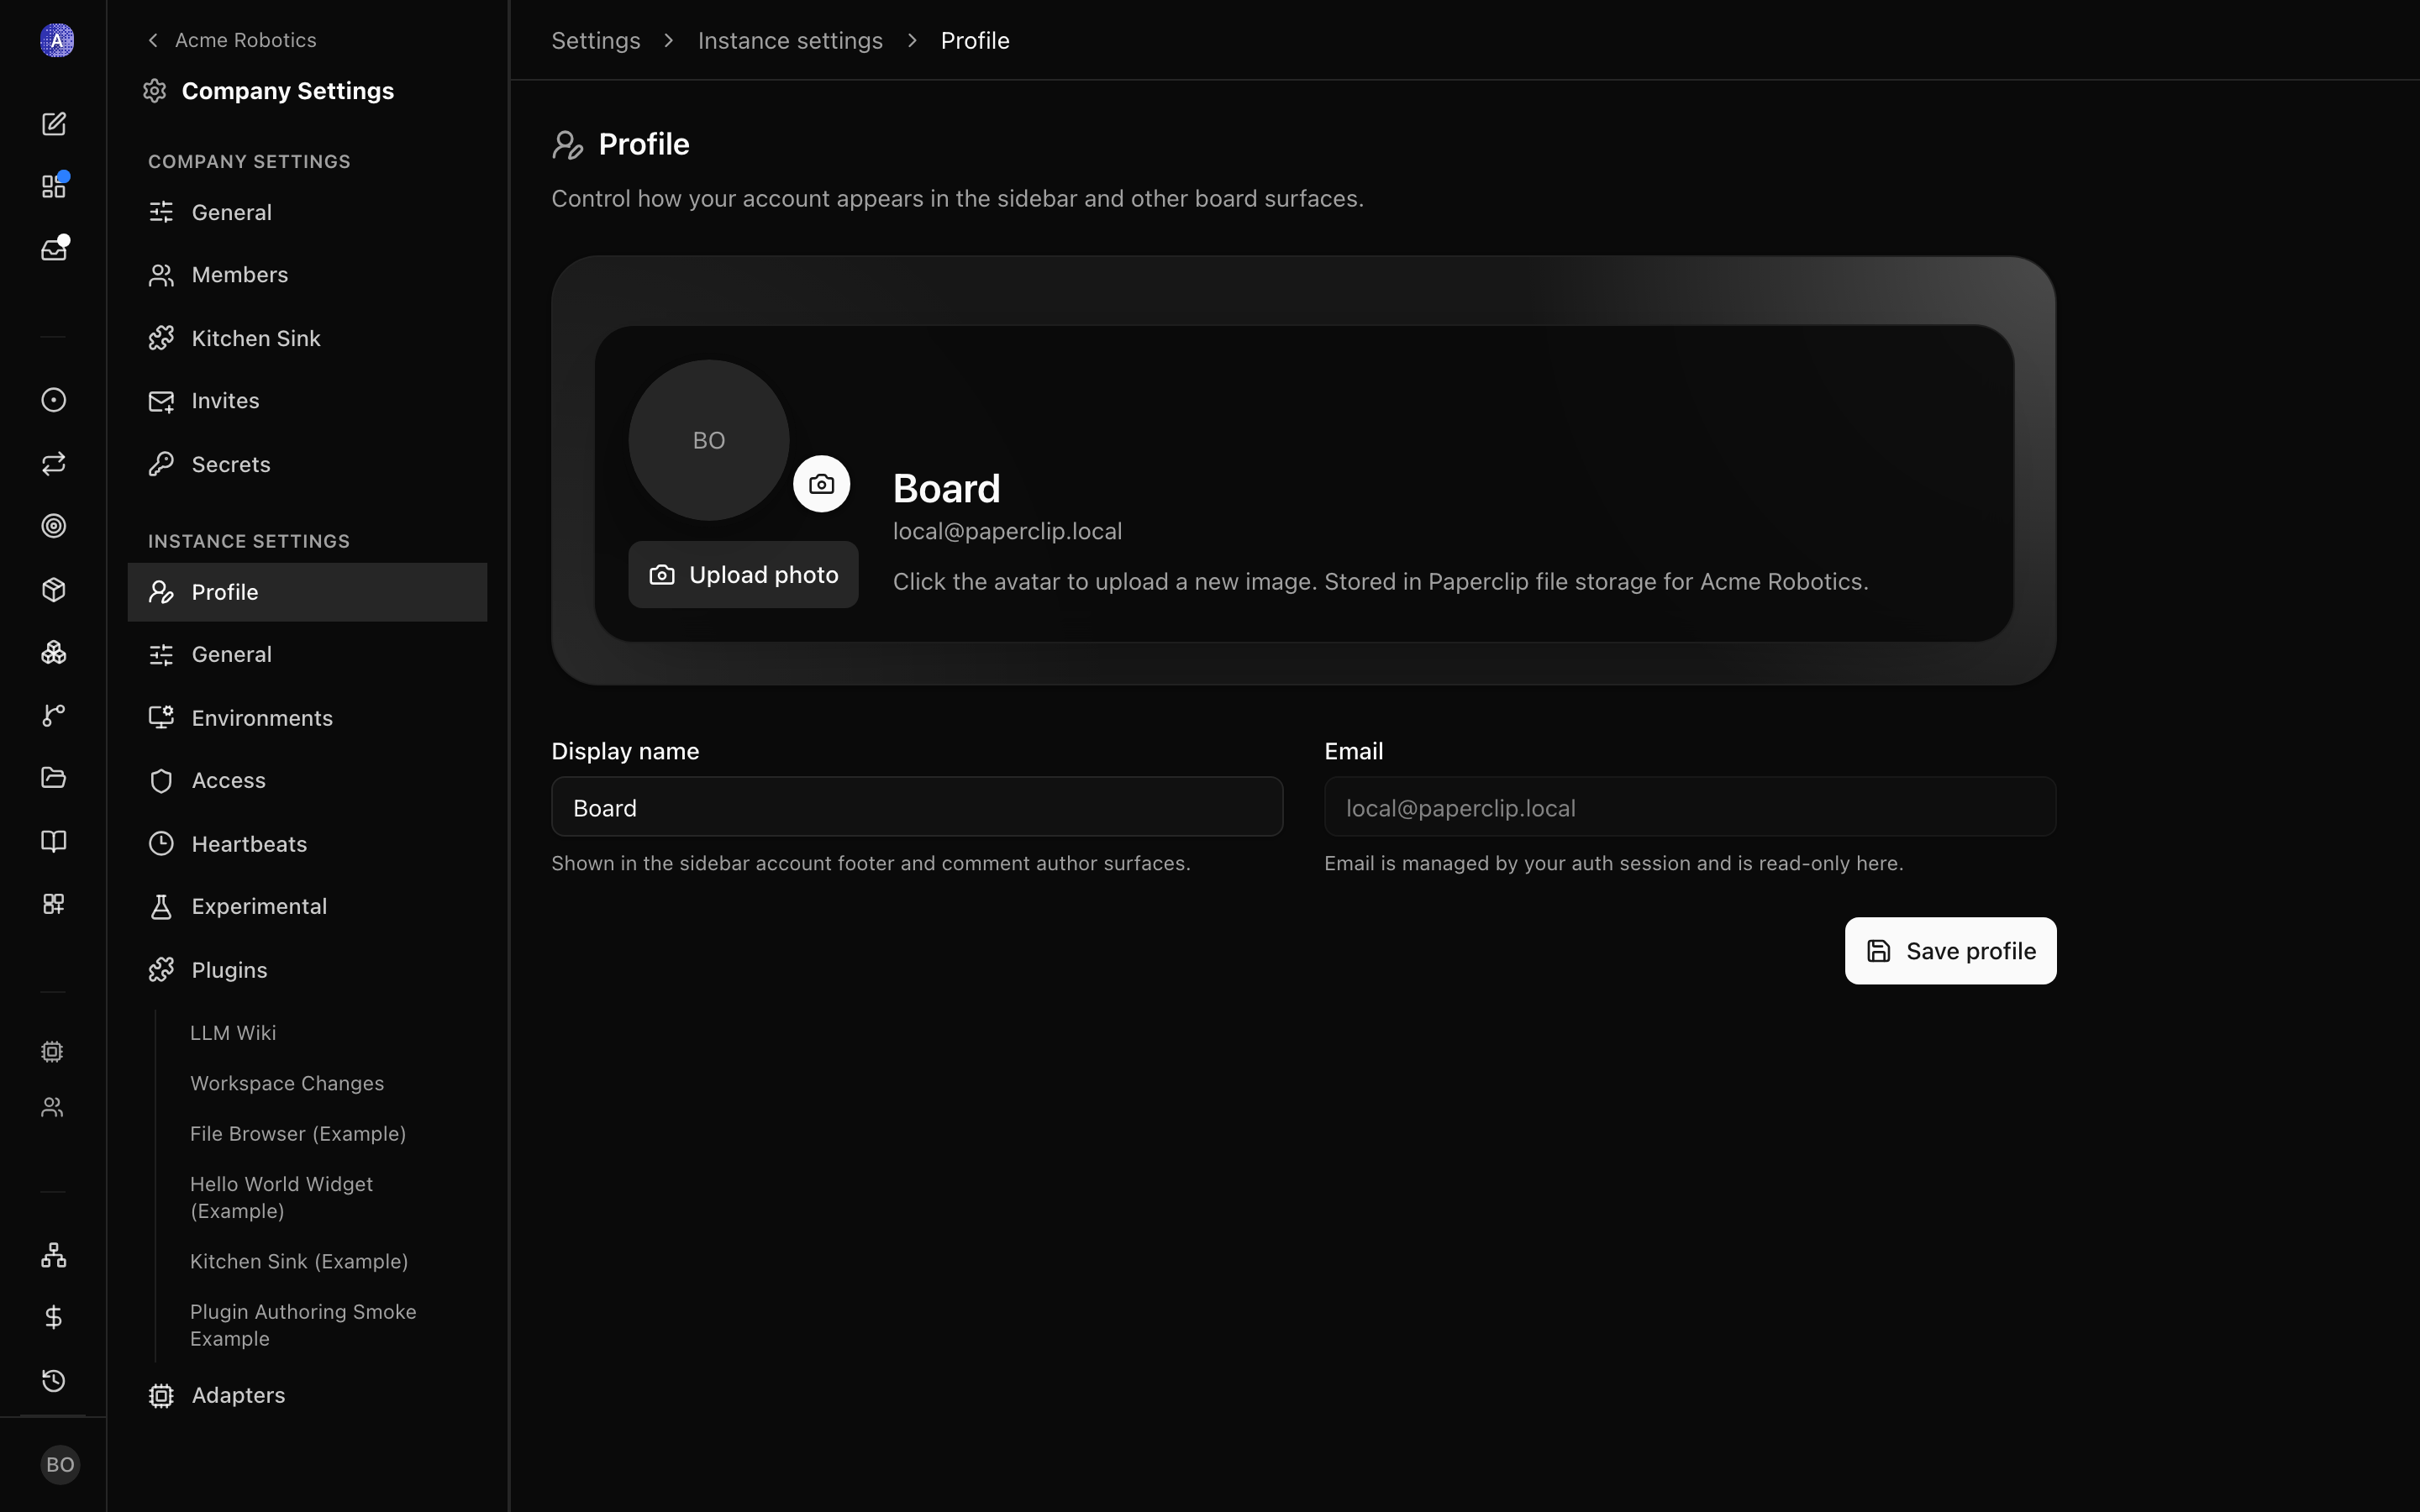The width and height of the screenshot is (2420, 1512).
Task: Open the Plugins settings page
Action: pyautogui.click(x=308, y=970)
